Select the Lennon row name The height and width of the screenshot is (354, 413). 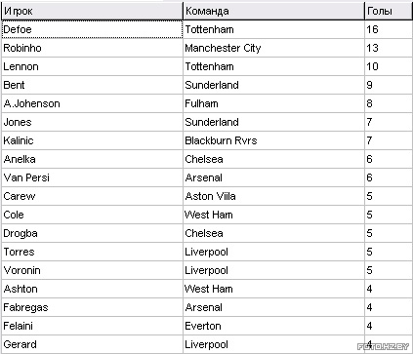(x=92, y=66)
